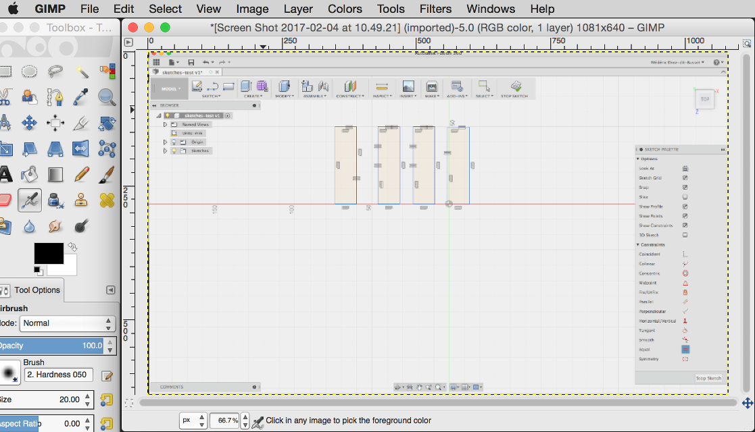This screenshot has width=755, height=432.
Task: Select the Shear tool
Action: (x=29, y=148)
